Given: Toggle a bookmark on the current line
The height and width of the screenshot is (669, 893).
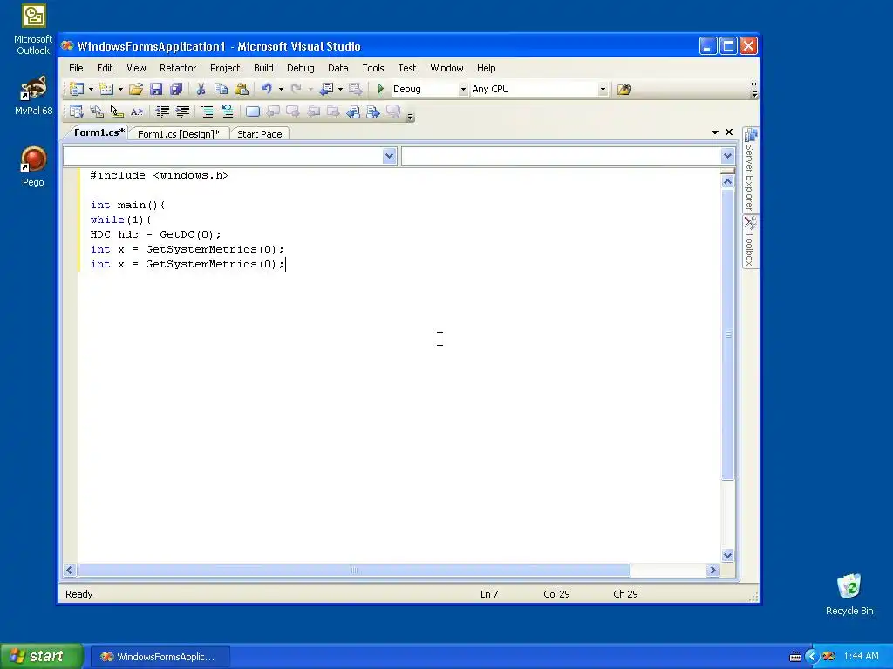Looking at the screenshot, I should (253, 111).
